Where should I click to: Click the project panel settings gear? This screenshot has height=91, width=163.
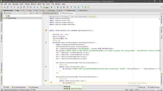(x=37, y=13)
